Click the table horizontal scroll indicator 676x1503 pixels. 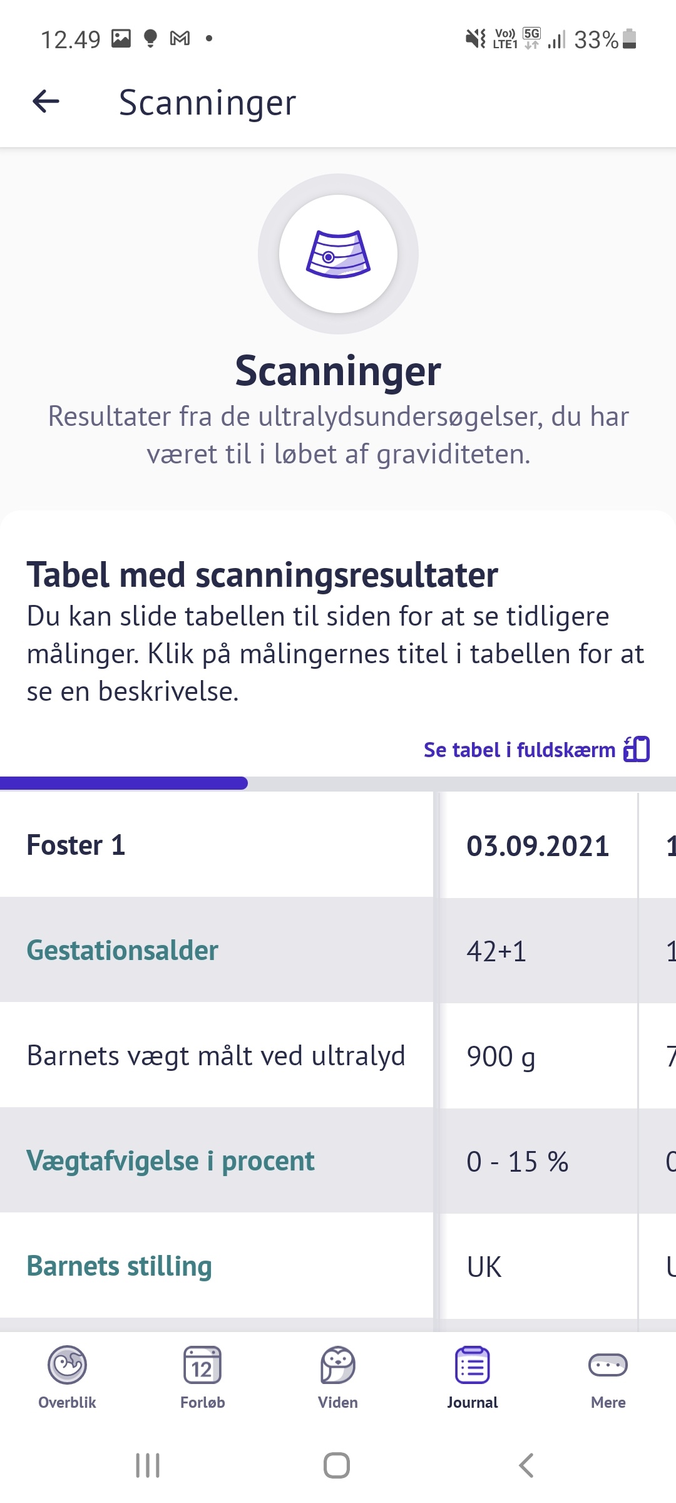pos(124,783)
